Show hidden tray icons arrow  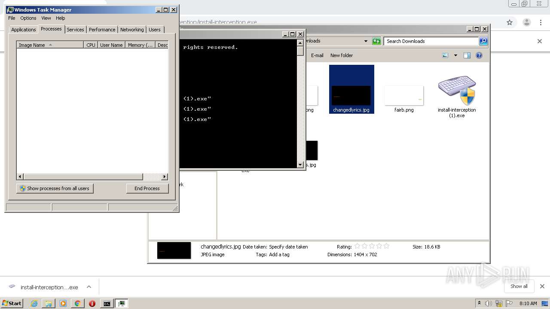479,303
